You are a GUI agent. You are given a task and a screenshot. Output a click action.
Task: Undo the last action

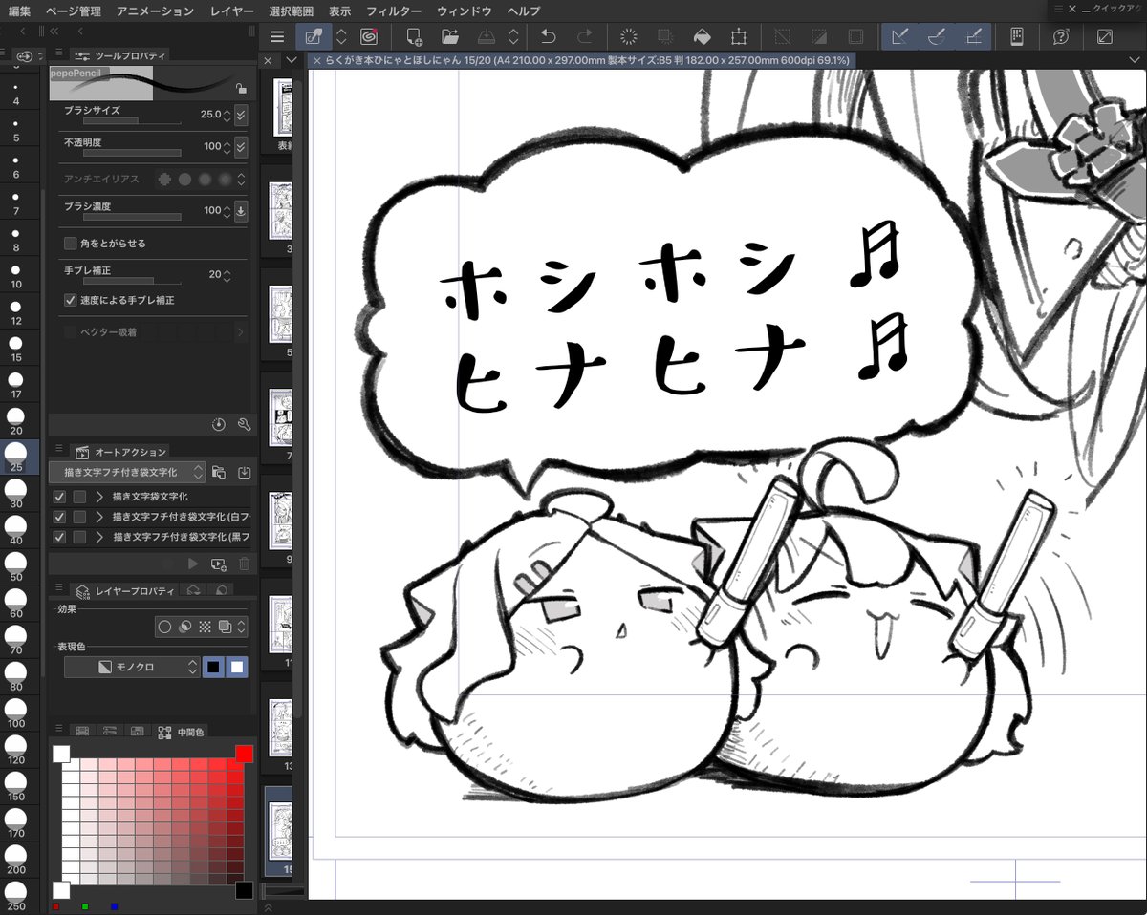(549, 36)
